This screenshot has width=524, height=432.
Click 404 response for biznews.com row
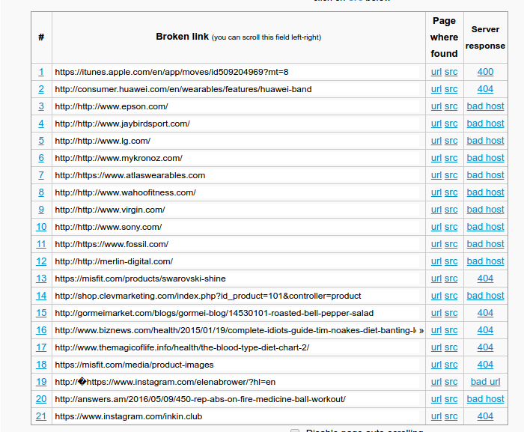tap(485, 330)
